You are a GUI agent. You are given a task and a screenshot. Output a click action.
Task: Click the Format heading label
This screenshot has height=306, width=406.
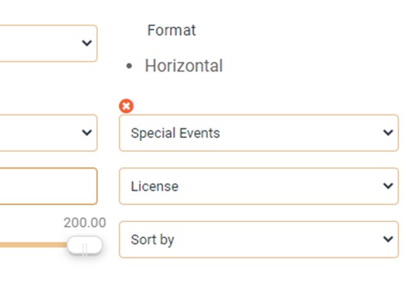click(x=171, y=31)
